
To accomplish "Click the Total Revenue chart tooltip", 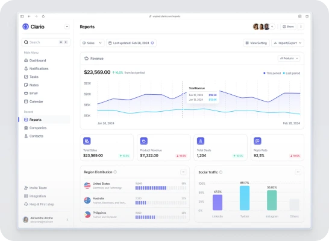I will (x=202, y=94).
